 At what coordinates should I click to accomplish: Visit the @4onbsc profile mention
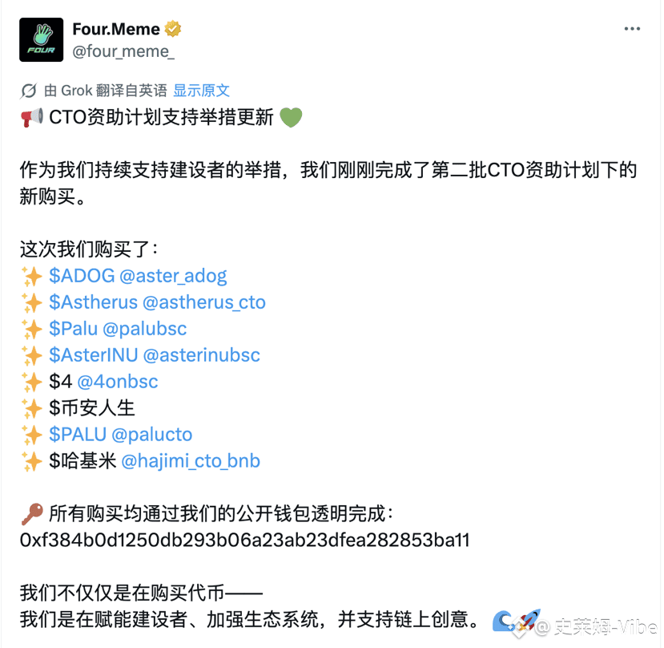[x=117, y=381]
